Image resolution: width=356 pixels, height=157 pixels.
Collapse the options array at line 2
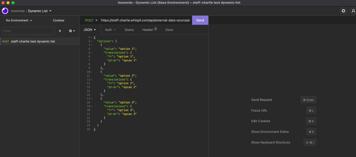pos(92,41)
